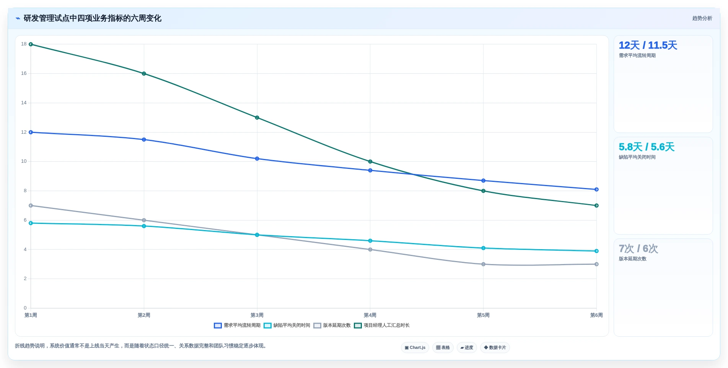Toggle the 缺陷平均关闭时间 legend item
Screen dimensions: 728x368
pyautogui.click(x=287, y=326)
